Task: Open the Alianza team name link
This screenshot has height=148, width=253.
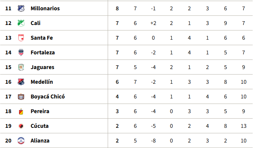Action: (40, 141)
